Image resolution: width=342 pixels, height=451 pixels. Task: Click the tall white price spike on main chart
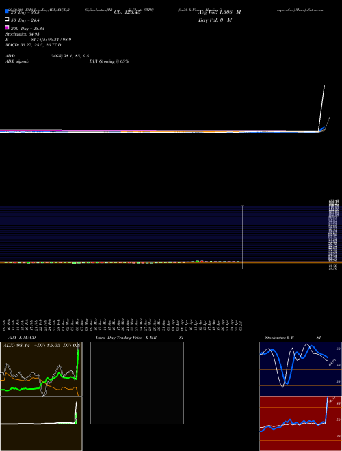(x=321, y=109)
